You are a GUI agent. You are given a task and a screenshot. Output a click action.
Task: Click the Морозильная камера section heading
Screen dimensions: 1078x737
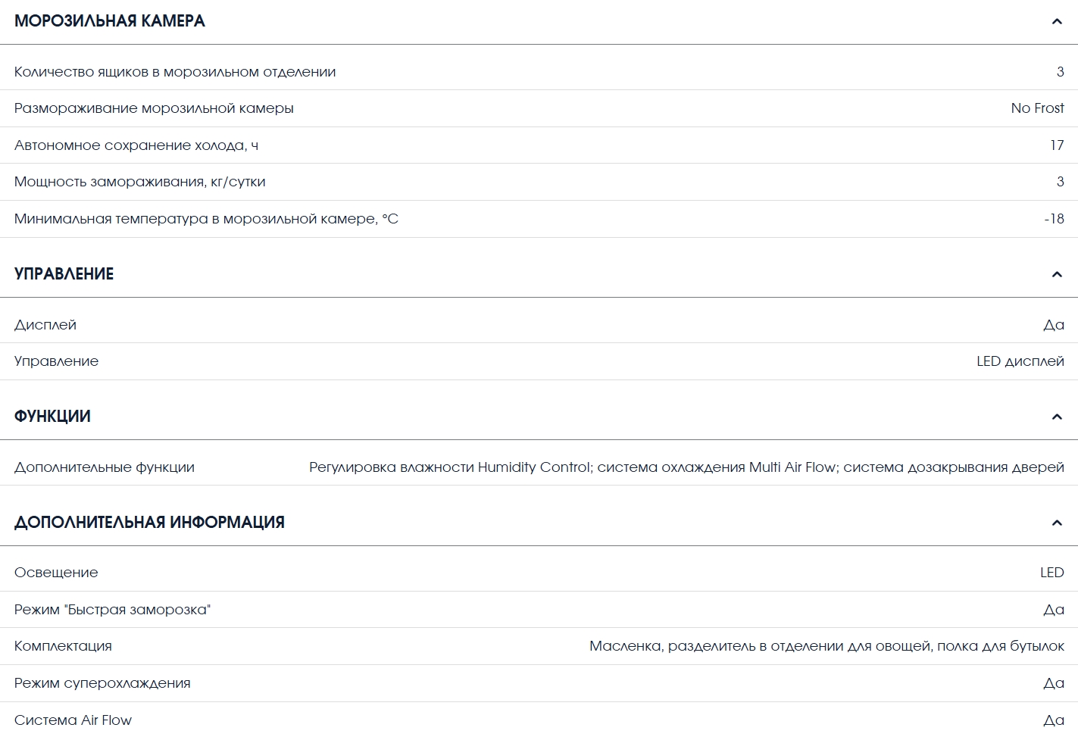[x=110, y=21]
